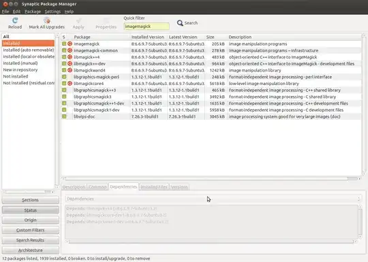Viewport: 368px width, 262px height.
Task: Open the Dependencies dropdown selector
Action: 213,199
